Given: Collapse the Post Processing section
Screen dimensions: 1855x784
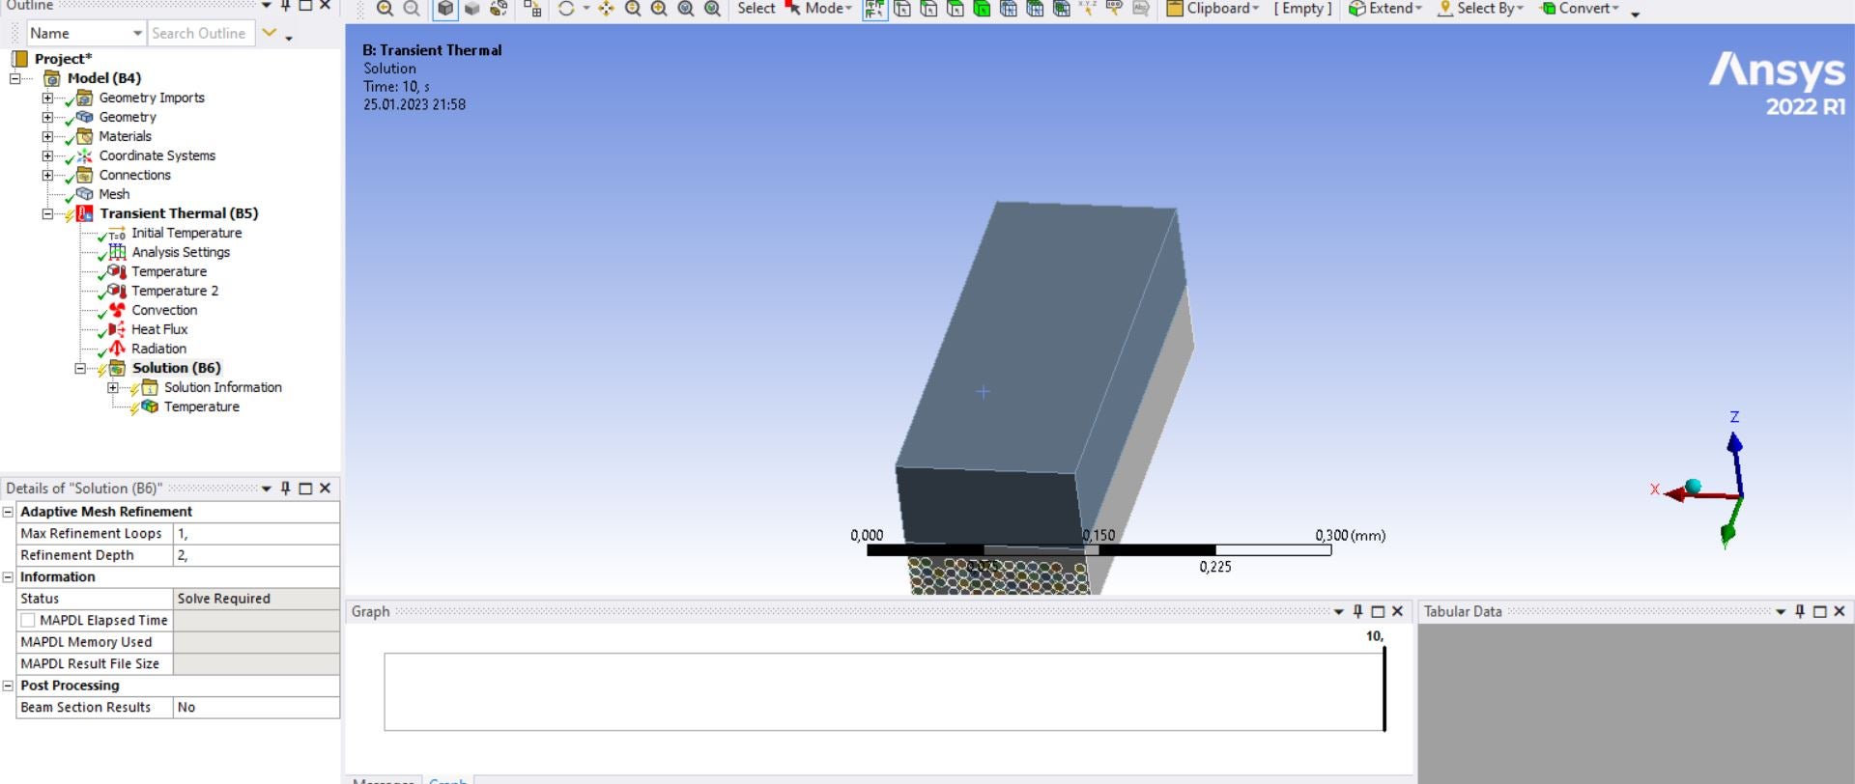Looking at the screenshot, I should 8,686.
